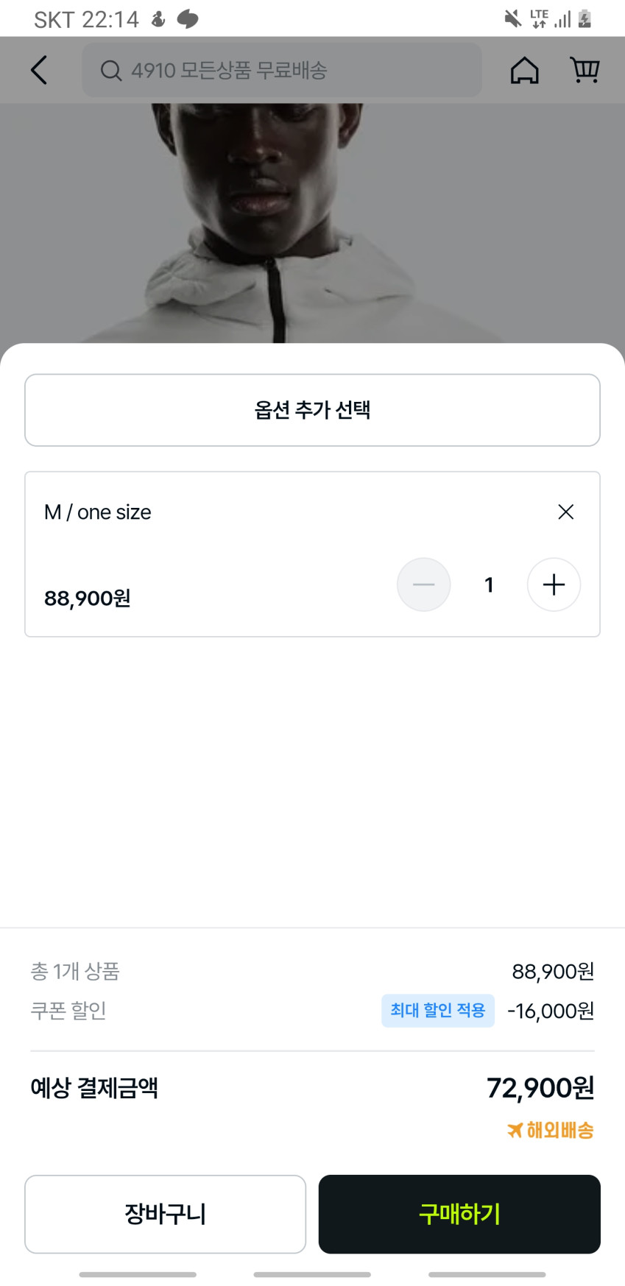Tap the search magnifier icon
Screen dimensions: 625x1286
coord(111,71)
